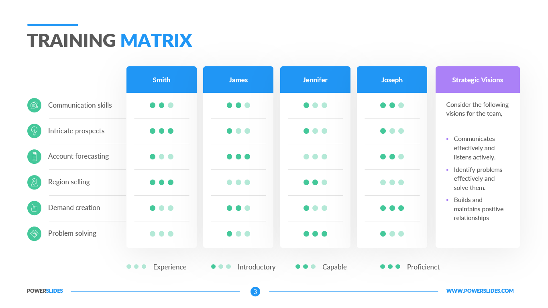Click the Account forecasting clipboard icon
Image resolution: width=548 pixels, height=308 pixels.
tap(34, 157)
